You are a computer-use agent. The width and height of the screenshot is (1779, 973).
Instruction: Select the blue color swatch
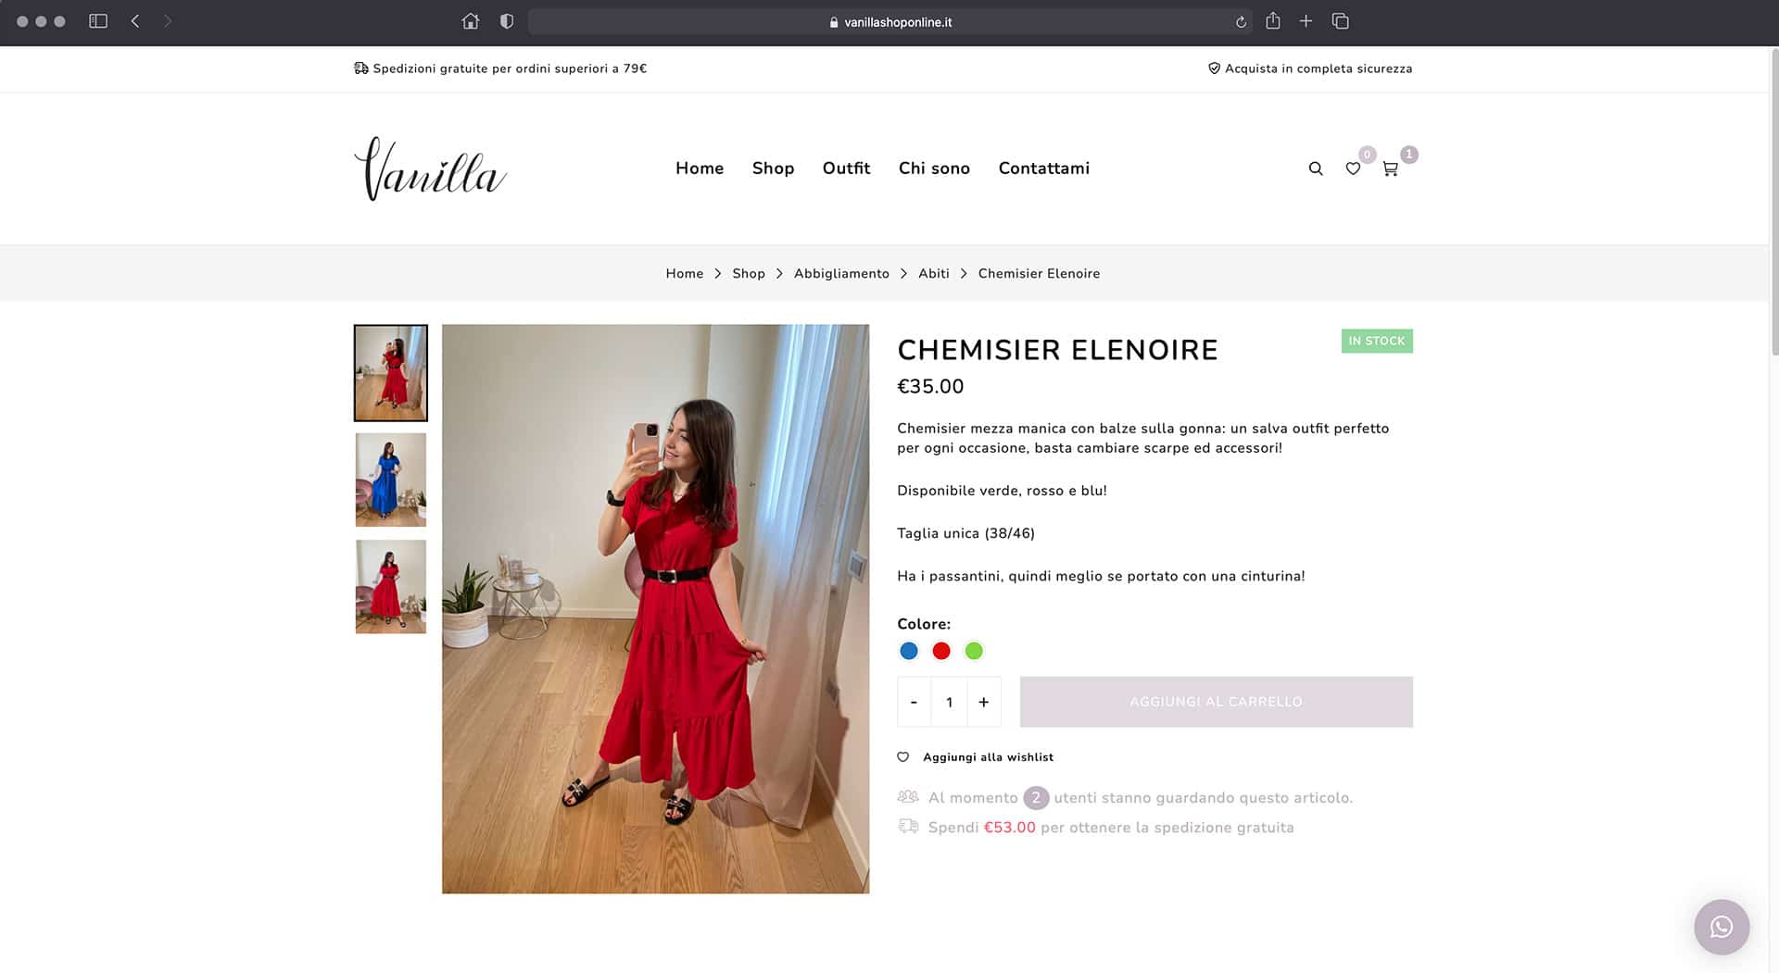tap(909, 651)
